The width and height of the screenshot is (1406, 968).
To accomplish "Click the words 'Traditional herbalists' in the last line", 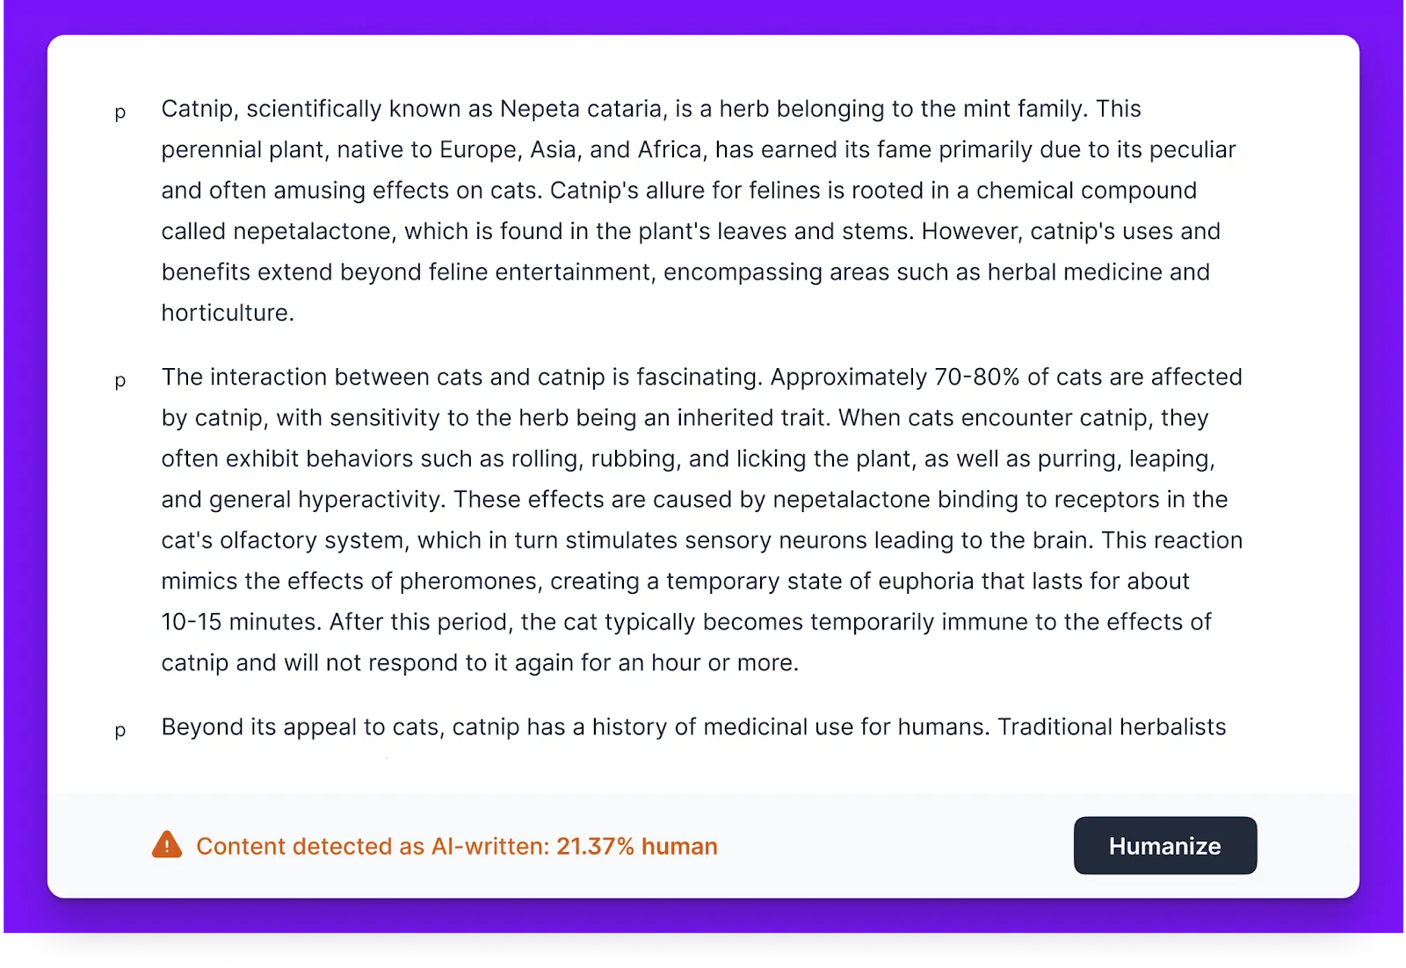I will pos(1111,727).
